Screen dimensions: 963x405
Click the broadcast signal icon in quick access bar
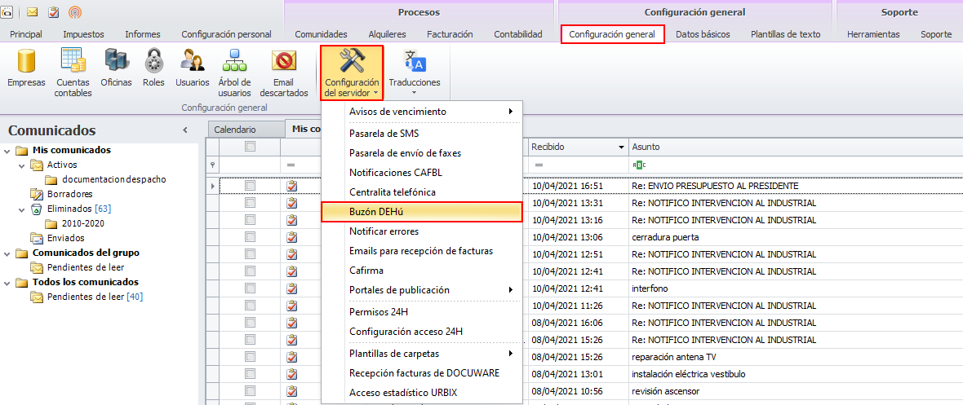(75, 11)
